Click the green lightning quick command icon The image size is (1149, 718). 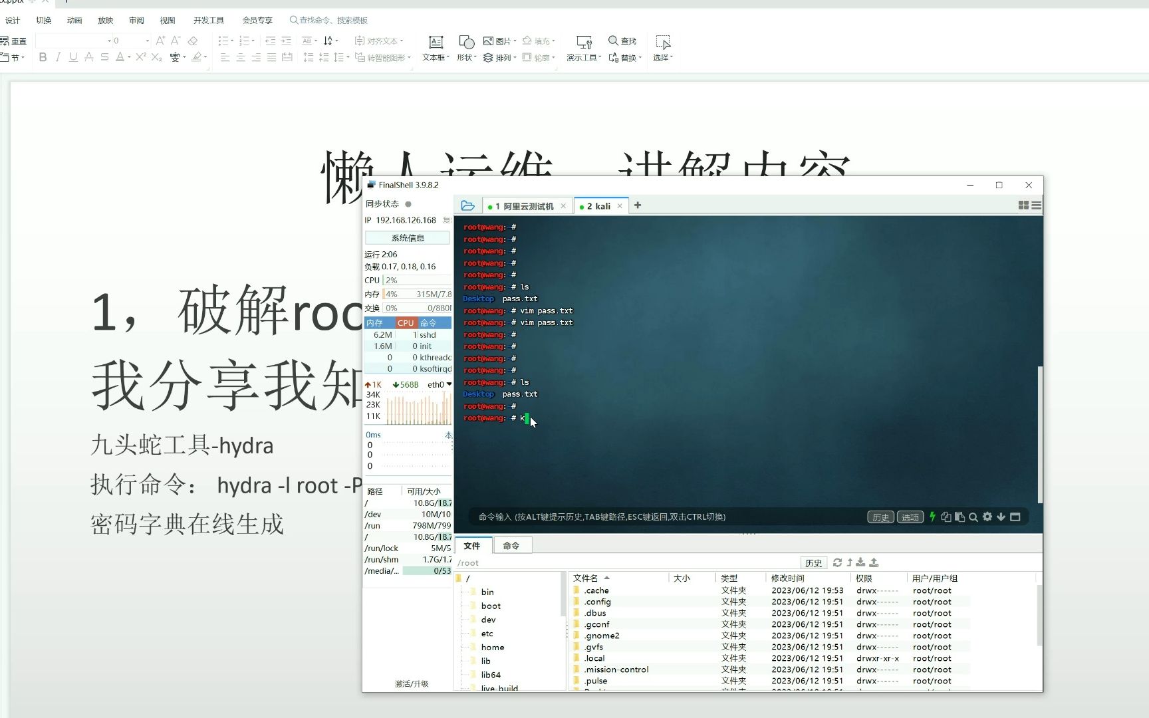(x=932, y=517)
